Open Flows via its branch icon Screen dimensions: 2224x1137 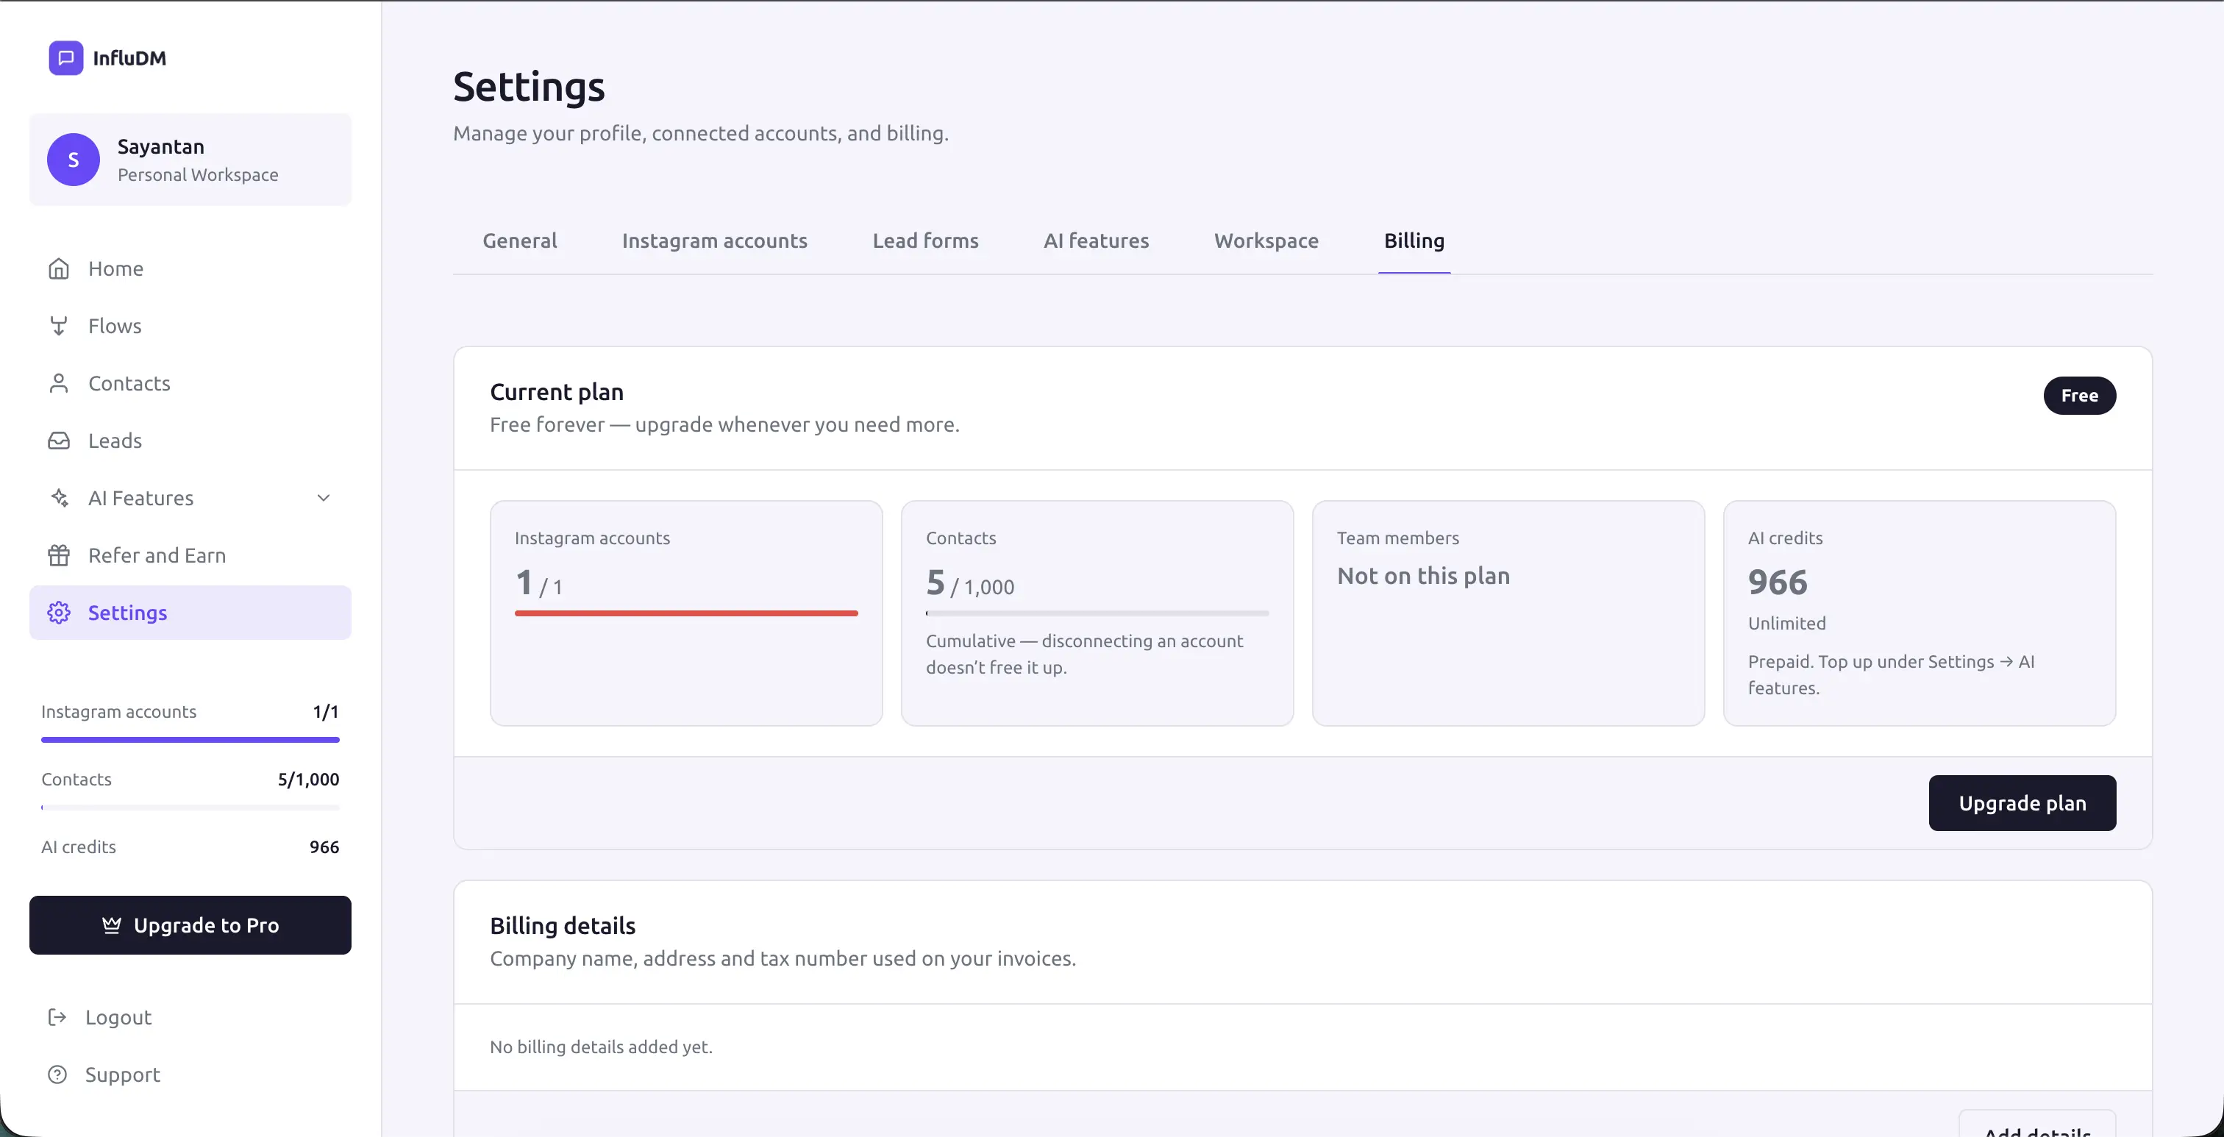(59, 327)
